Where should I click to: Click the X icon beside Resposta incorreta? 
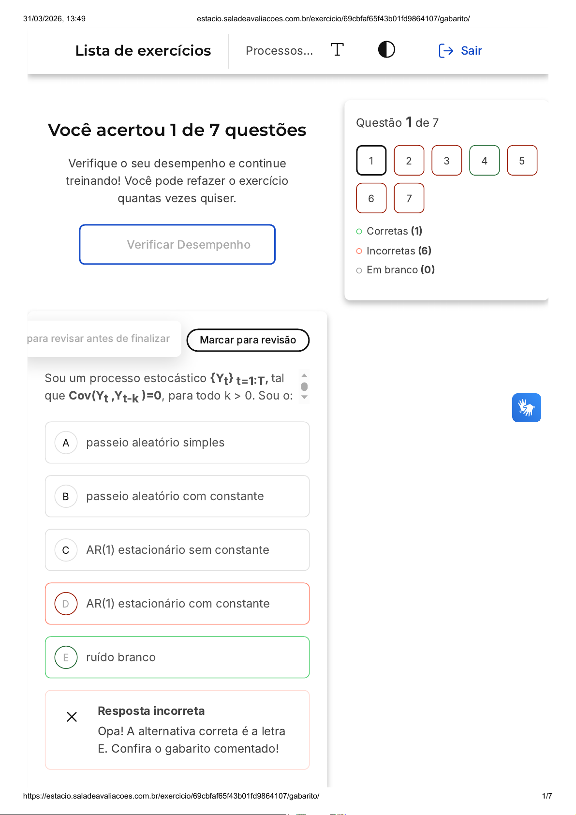click(x=72, y=717)
